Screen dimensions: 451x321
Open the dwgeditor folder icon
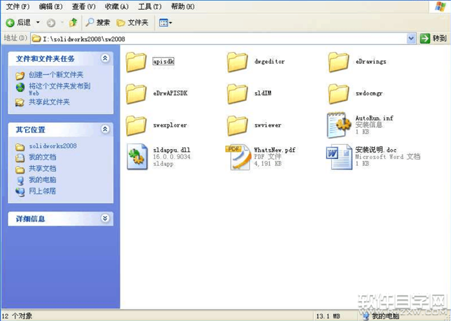click(237, 62)
